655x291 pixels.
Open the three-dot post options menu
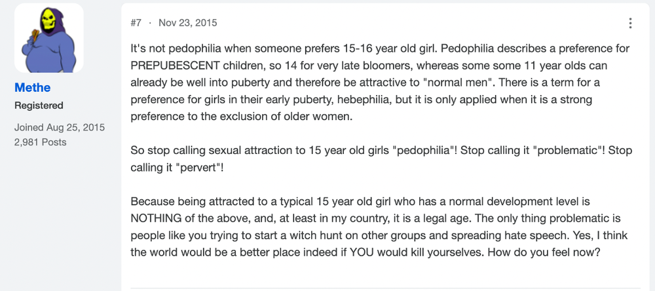point(630,23)
